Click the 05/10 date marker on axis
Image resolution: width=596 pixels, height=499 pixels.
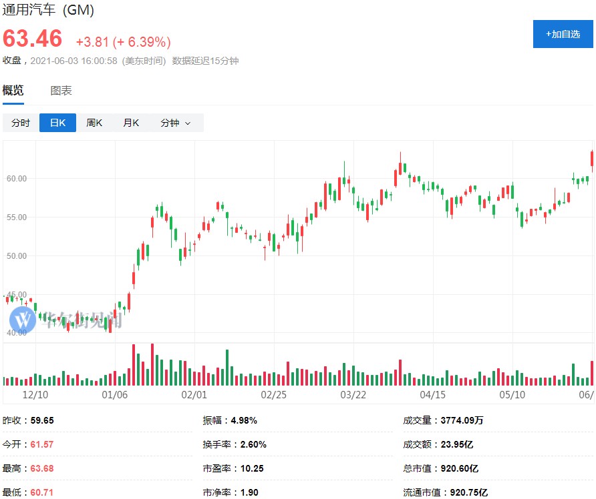[x=512, y=394]
